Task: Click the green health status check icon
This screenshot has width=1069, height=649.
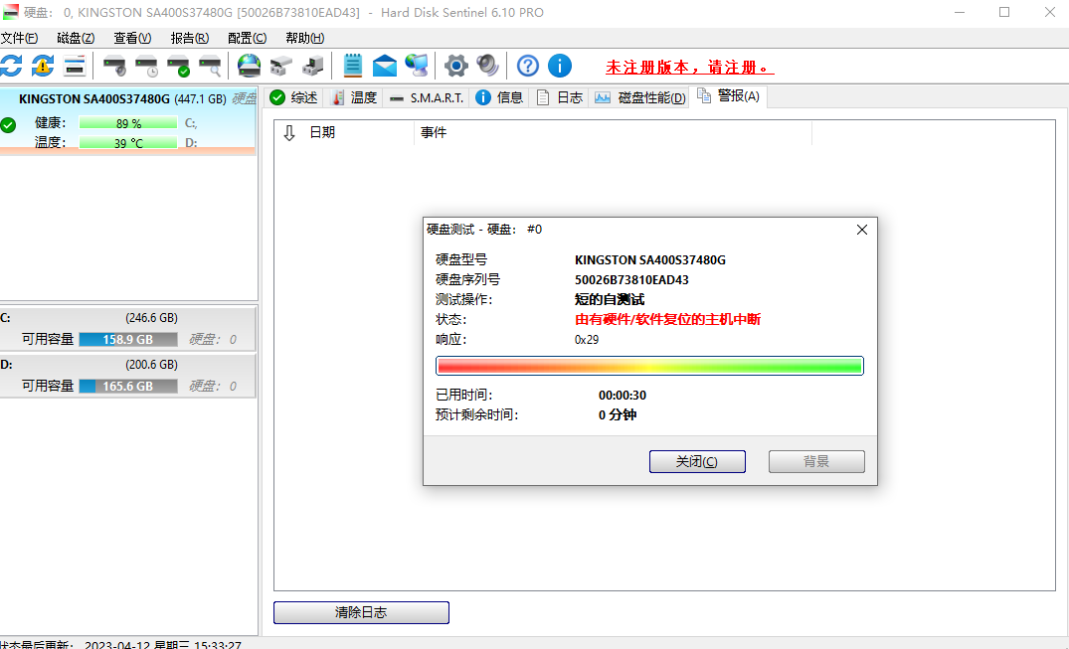Action: (8, 125)
